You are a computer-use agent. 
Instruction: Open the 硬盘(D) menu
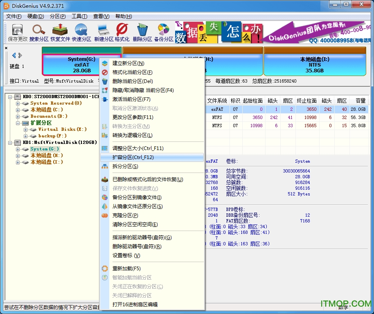click(36, 16)
